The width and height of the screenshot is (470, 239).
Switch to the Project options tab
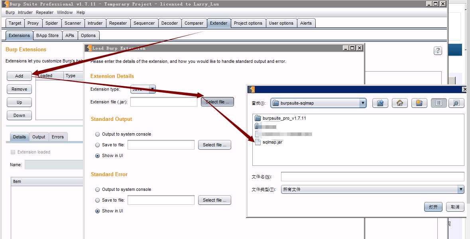248,23
